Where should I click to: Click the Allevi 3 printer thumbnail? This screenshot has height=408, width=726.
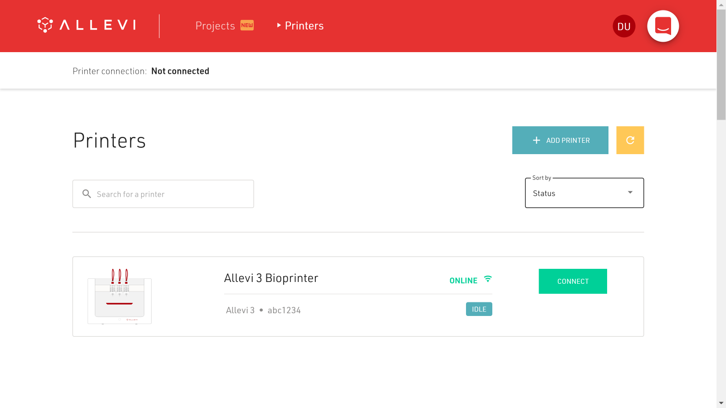119,296
